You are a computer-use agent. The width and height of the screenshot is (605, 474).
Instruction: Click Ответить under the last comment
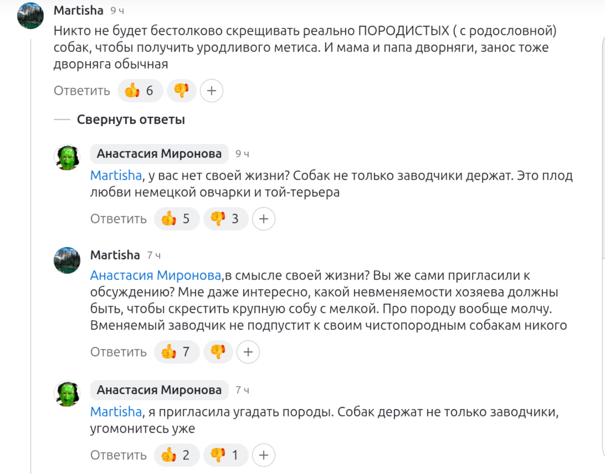[118, 455]
